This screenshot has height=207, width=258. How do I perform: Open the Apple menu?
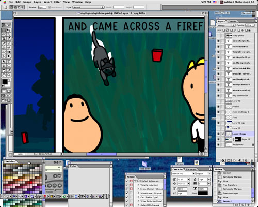4,2
